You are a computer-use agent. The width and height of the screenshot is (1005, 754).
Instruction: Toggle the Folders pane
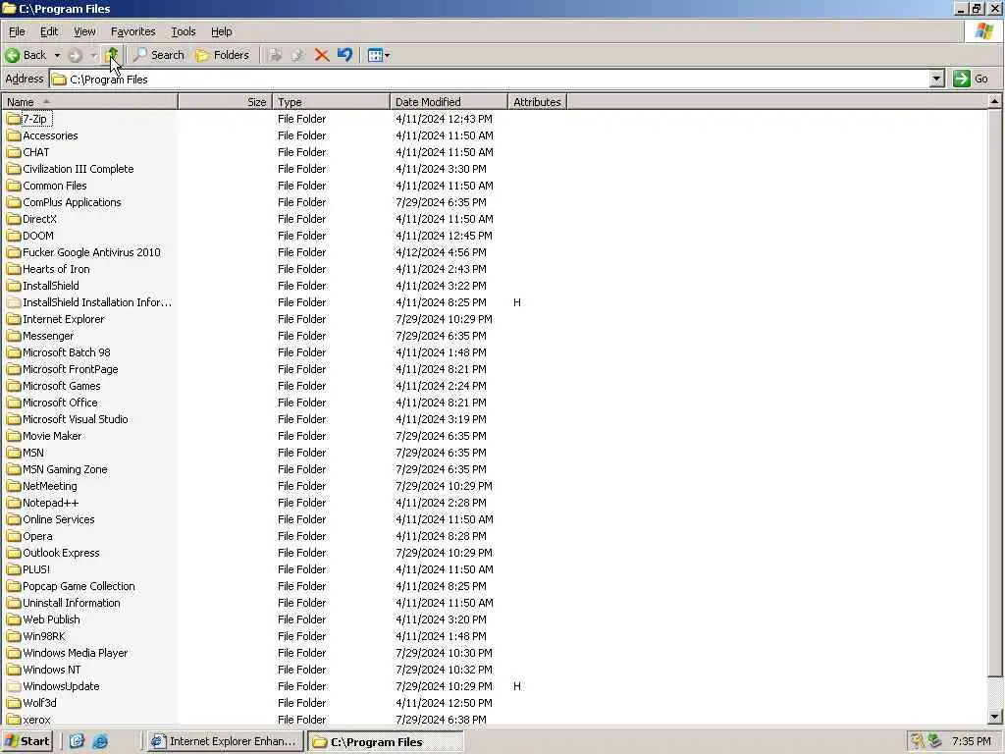pyautogui.click(x=222, y=55)
